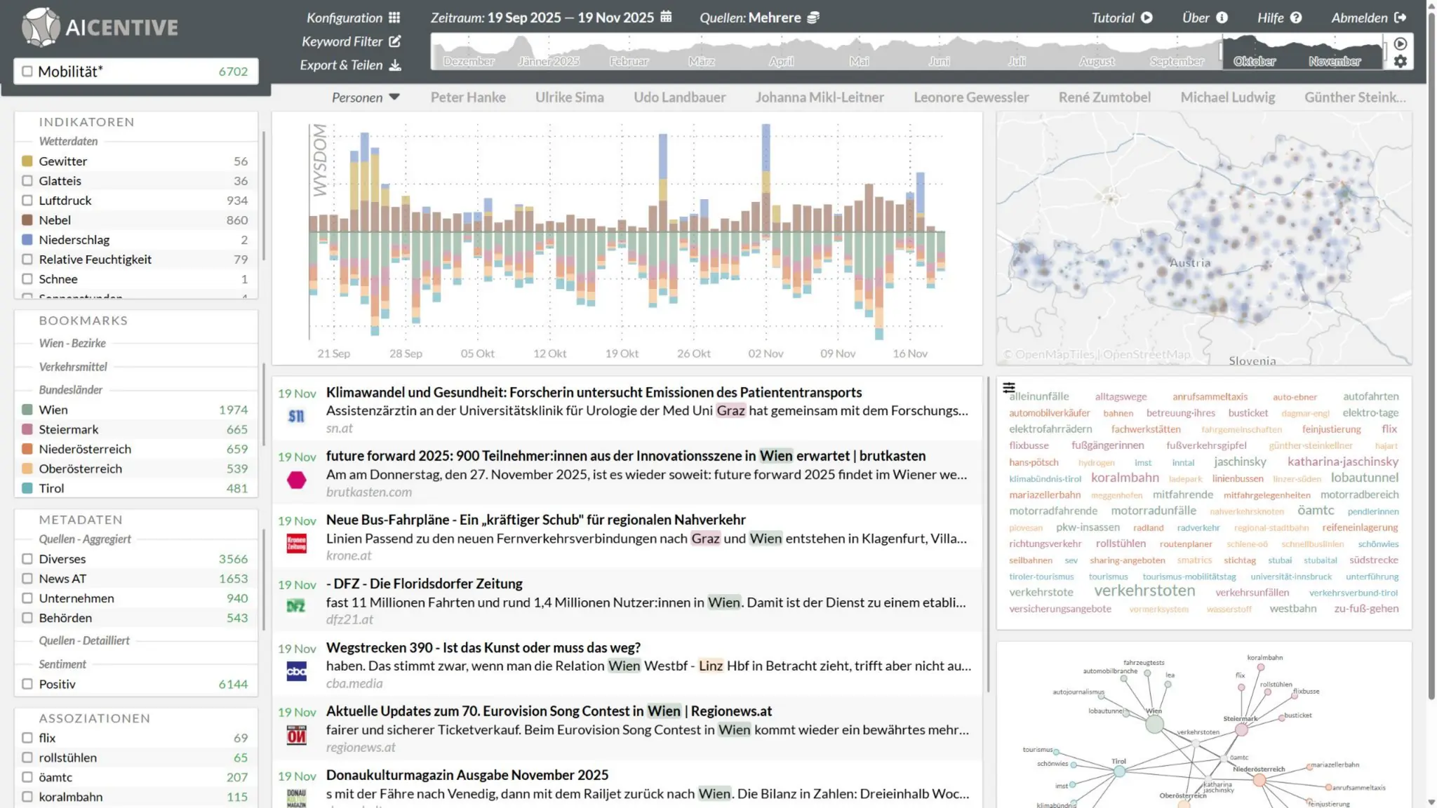Enable the Luftdruck indicator checkbox
The image size is (1437, 808).
[27, 201]
